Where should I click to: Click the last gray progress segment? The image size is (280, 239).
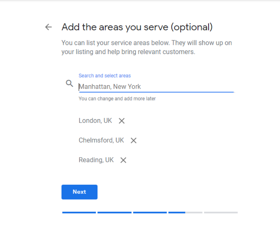coord(221,213)
